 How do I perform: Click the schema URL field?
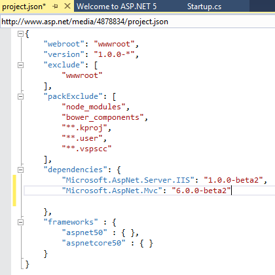coord(137,22)
